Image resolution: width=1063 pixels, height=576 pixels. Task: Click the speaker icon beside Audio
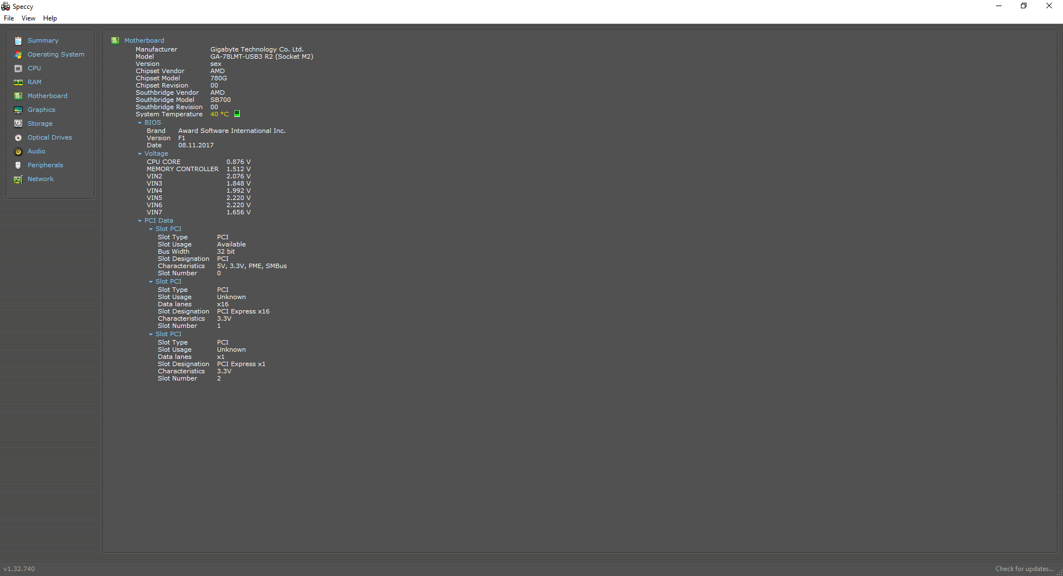18,151
